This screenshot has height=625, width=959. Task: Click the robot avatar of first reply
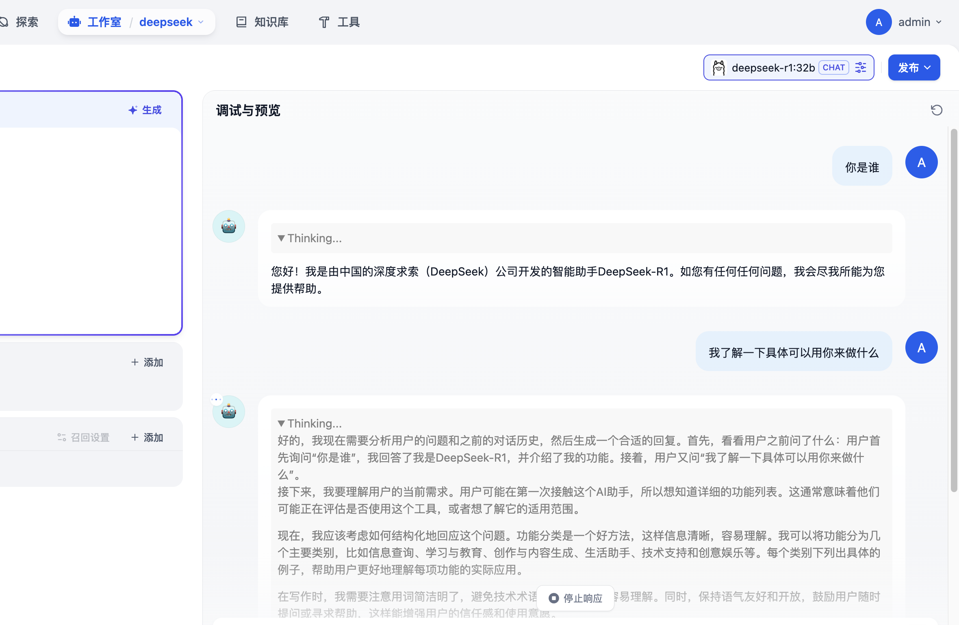(229, 226)
